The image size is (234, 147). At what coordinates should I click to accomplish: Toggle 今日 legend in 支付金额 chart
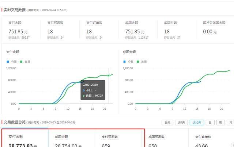tap(12, 62)
